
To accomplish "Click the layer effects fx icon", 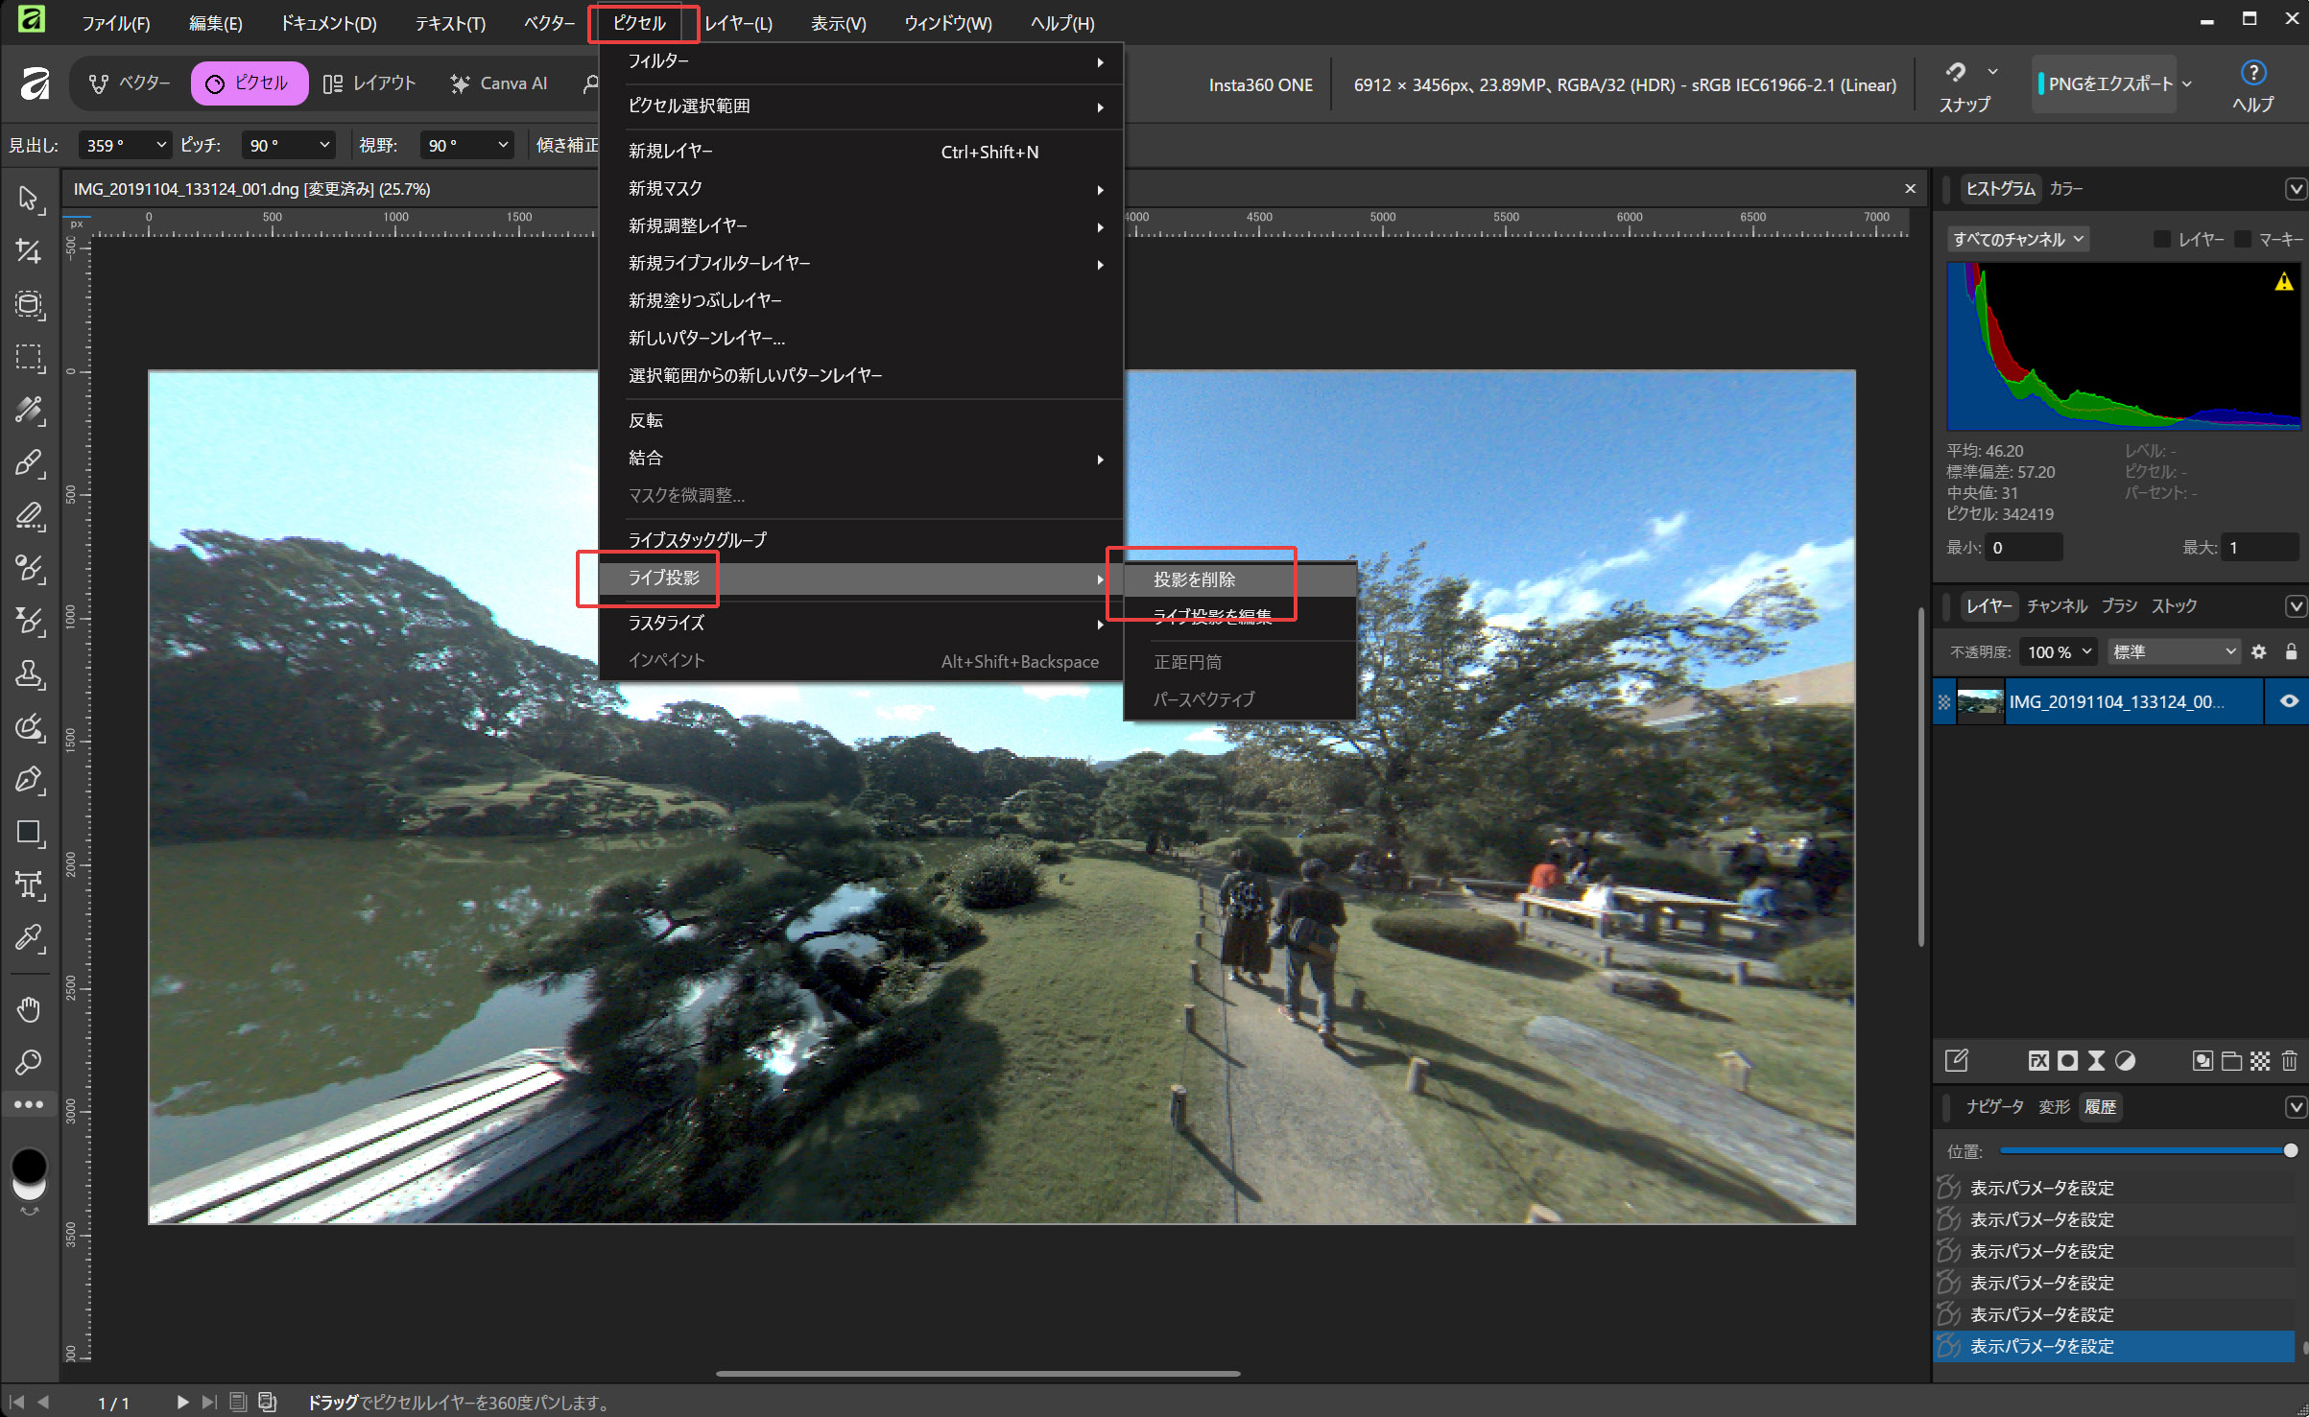I will click(2038, 1060).
